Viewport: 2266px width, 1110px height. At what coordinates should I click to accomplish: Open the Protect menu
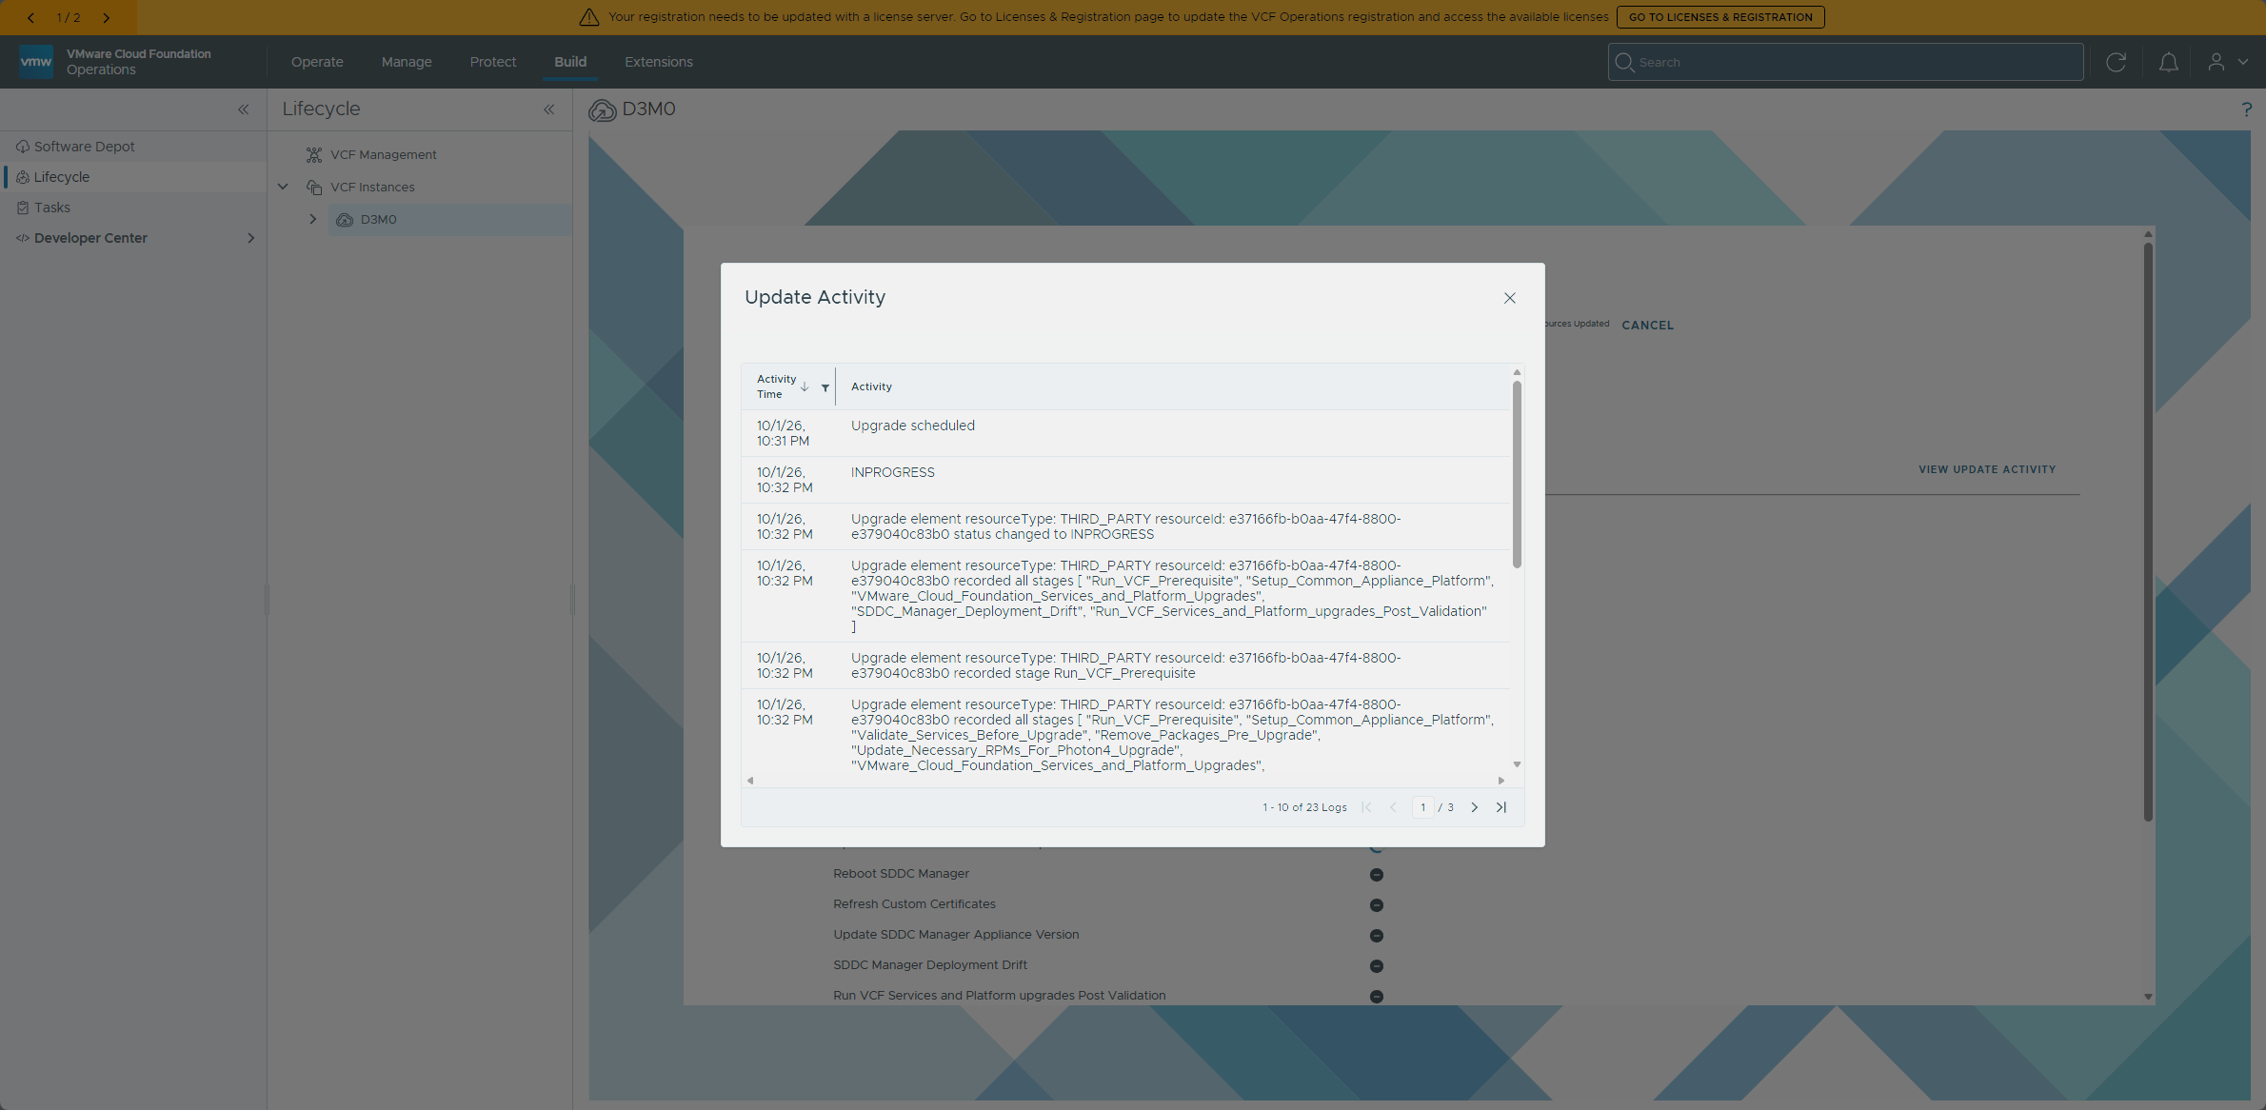click(492, 62)
